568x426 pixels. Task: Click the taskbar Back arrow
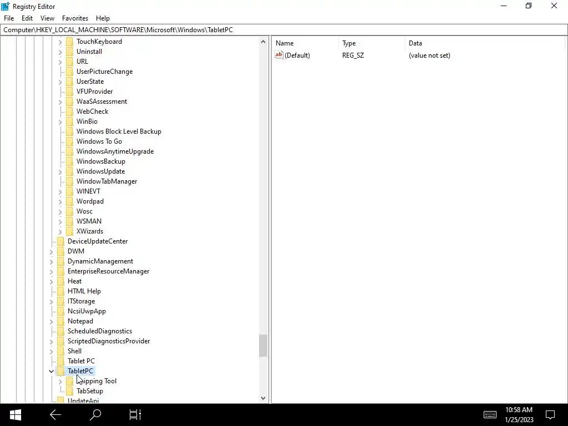point(55,415)
